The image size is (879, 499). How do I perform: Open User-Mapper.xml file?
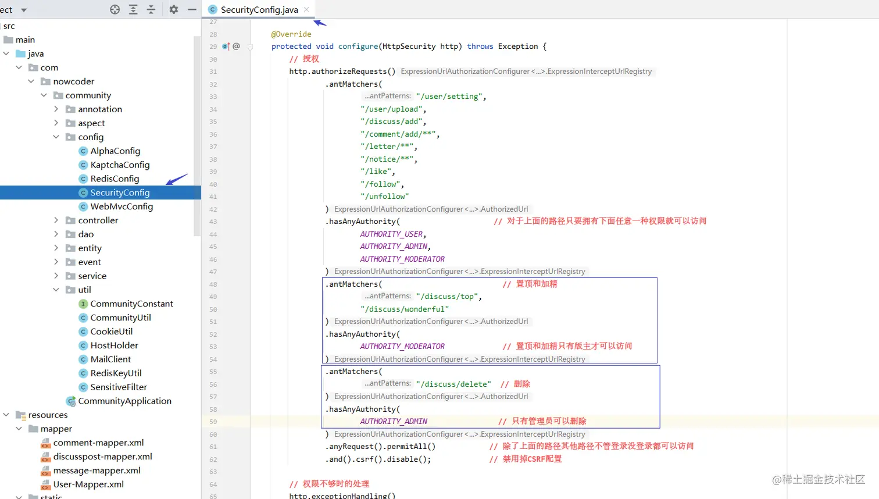pyautogui.click(x=88, y=484)
